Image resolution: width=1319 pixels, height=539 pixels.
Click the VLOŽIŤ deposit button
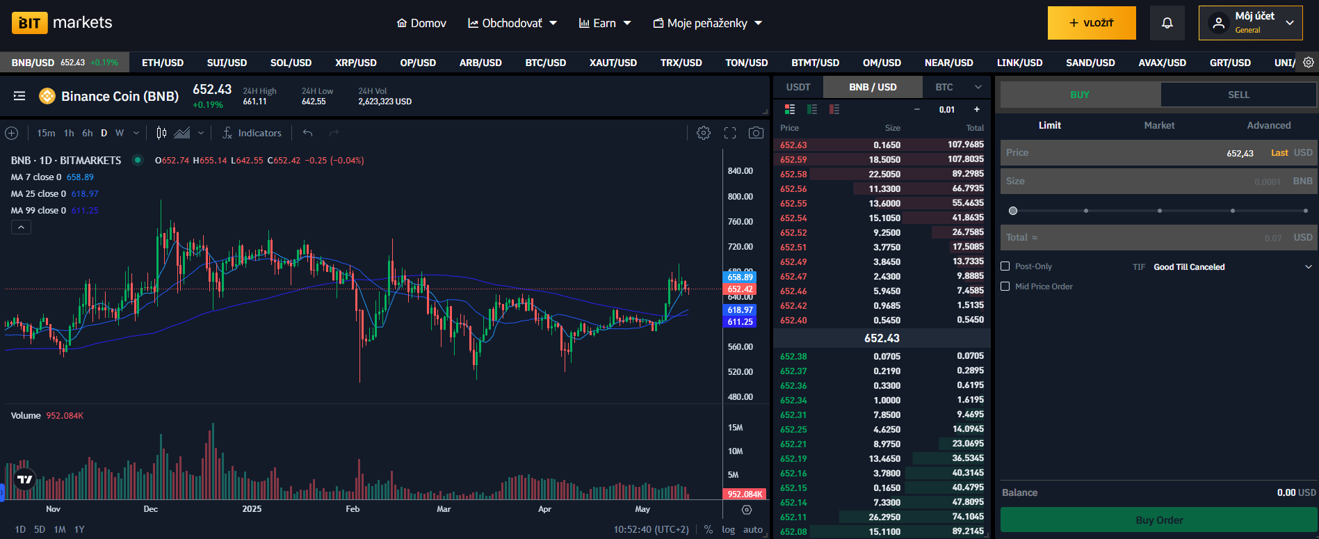tap(1091, 23)
